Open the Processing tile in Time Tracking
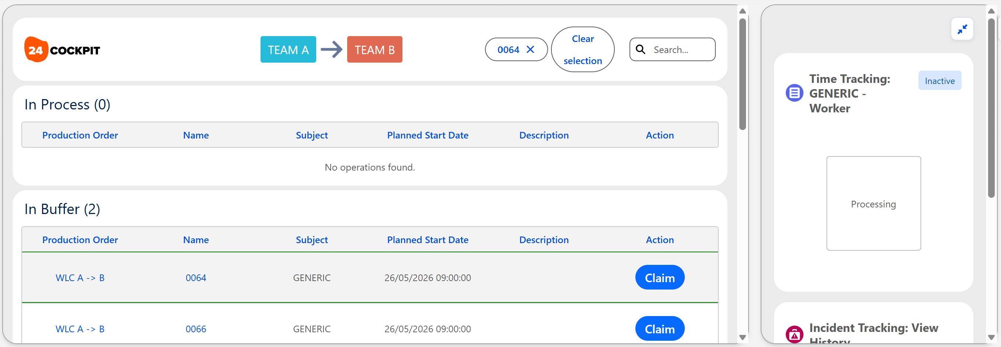Image resolution: width=1001 pixels, height=347 pixels. point(873,204)
